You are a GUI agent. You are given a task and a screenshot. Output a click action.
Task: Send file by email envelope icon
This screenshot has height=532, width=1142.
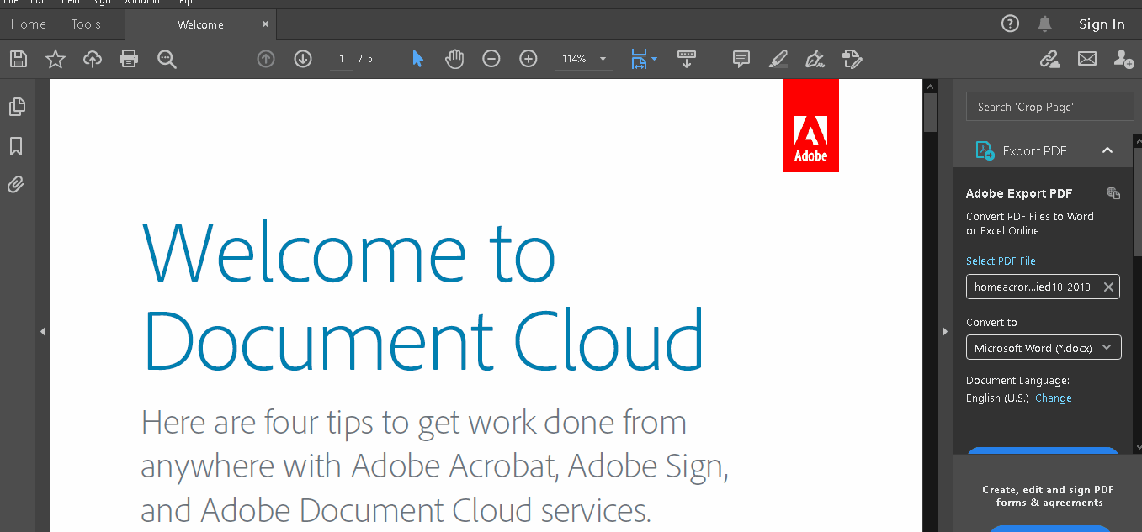pos(1087,59)
